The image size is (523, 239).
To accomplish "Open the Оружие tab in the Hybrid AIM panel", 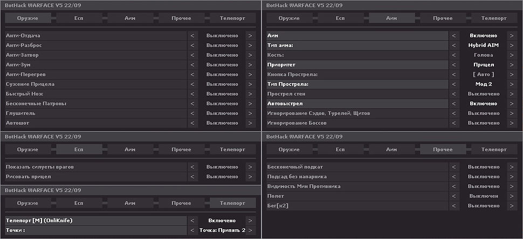I will pos(290,18).
